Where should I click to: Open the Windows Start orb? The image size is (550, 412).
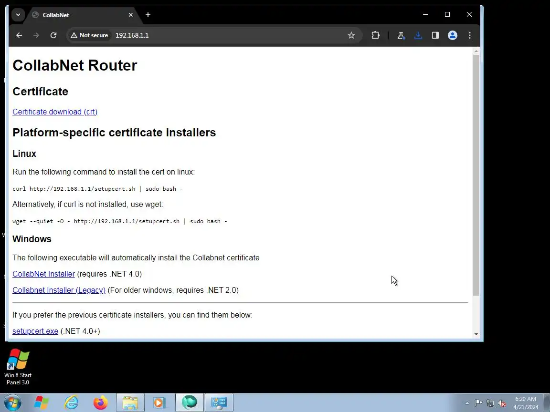pos(13,403)
